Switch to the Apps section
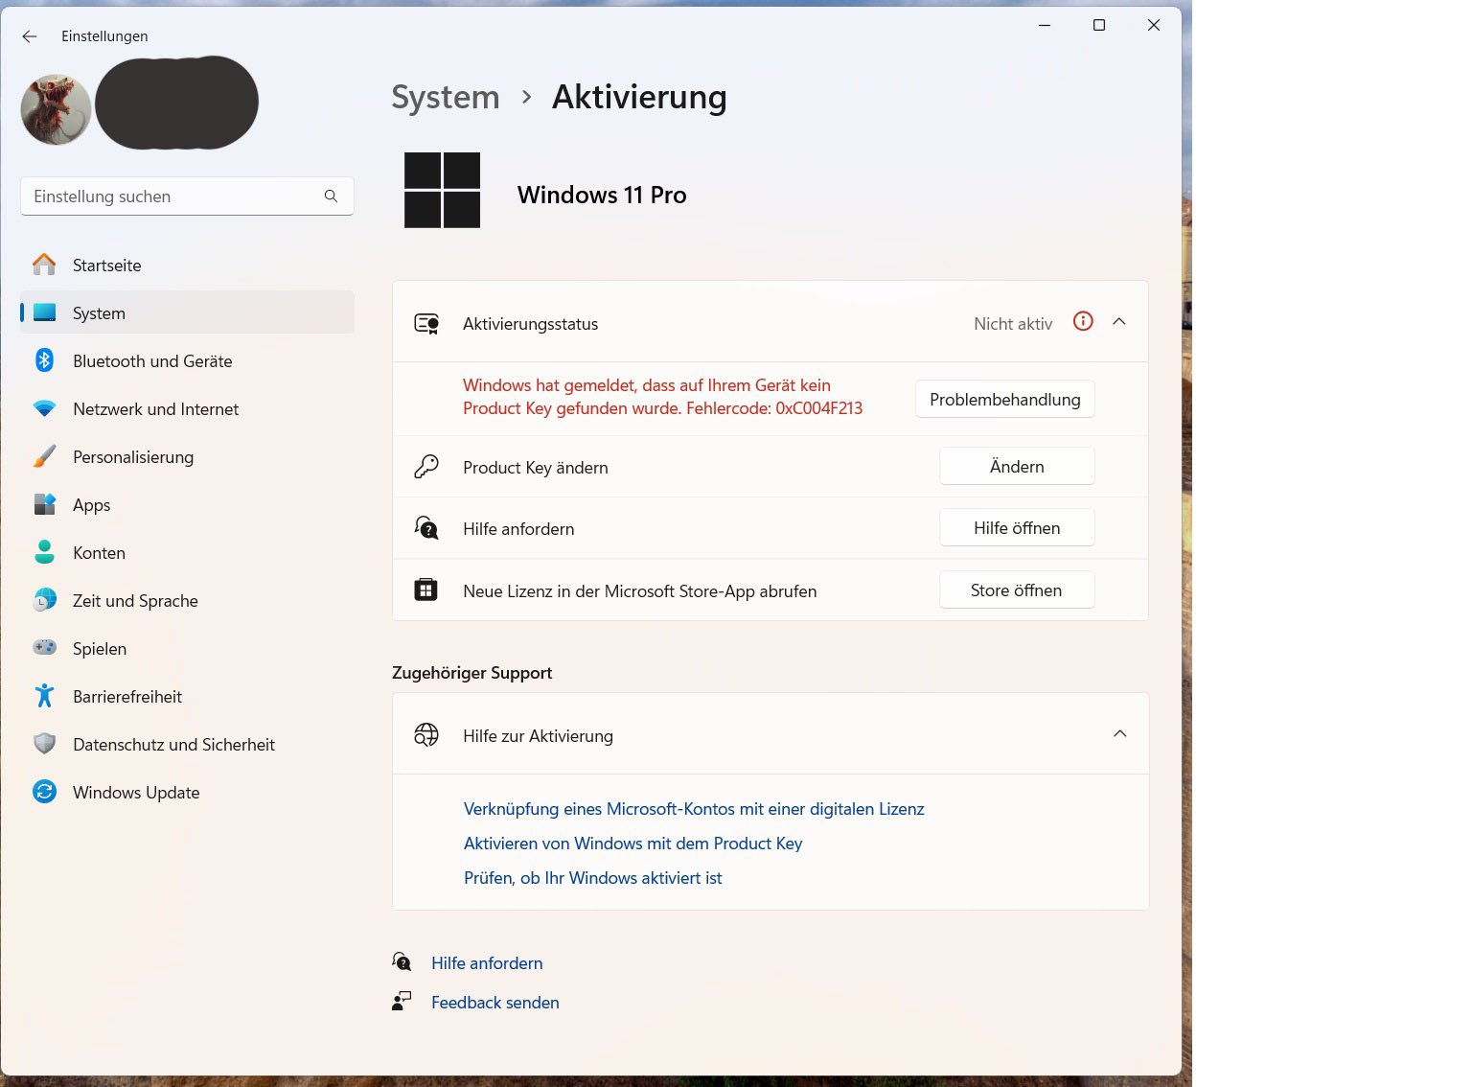Screen dimensions: 1472x1087 (x=187, y=505)
